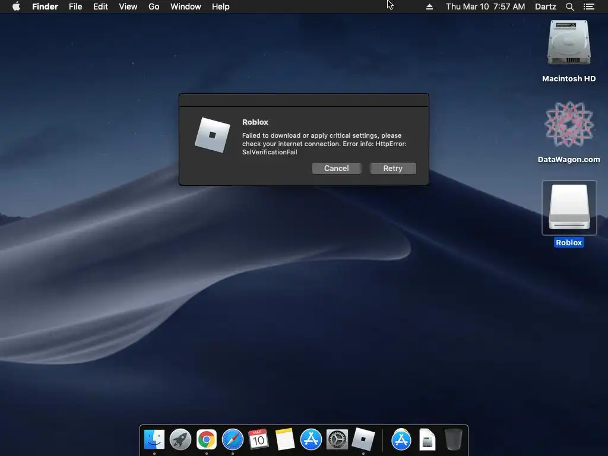Viewport: 608px width, 456px height.
Task: Open the Trash in the Dock
Action: tap(453, 440)
